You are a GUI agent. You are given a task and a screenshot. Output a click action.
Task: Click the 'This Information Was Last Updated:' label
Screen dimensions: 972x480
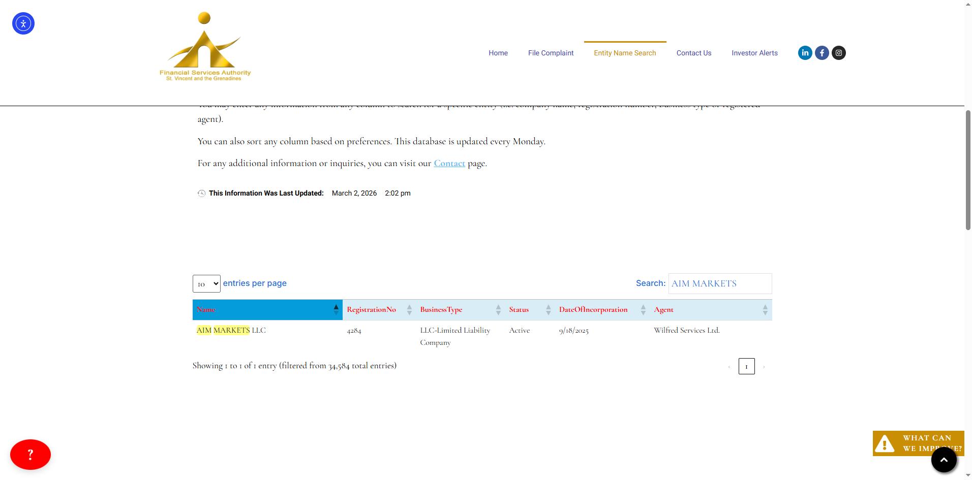click(266, 193)
